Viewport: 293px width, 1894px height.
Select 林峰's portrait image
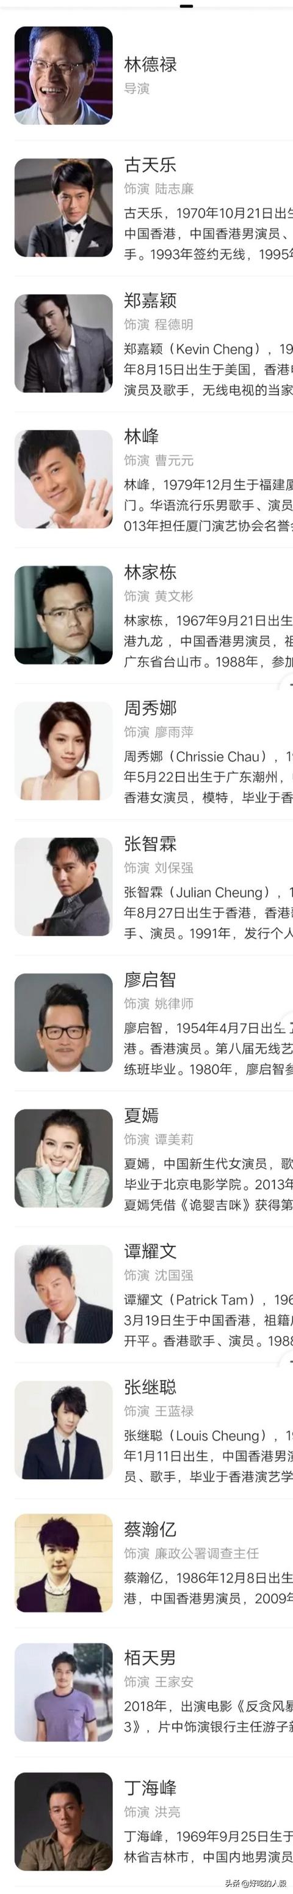(63, 479)
